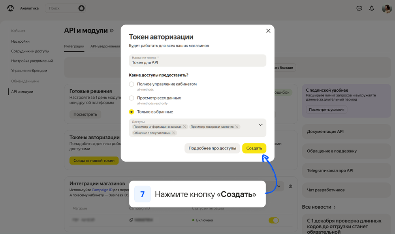Remove the Просмотр товаров и карточек tag
Image resolution: width=395 pixels, height=234 pixels.
237,127
